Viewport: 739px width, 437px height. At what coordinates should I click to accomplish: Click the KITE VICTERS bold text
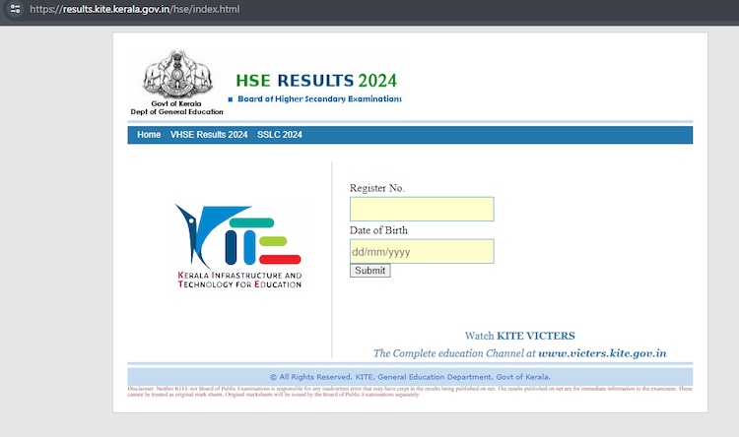pos(535,336)
